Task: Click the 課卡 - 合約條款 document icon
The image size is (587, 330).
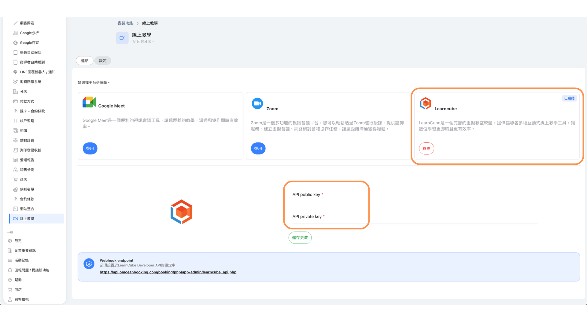Action: click(x=15, y=111)
